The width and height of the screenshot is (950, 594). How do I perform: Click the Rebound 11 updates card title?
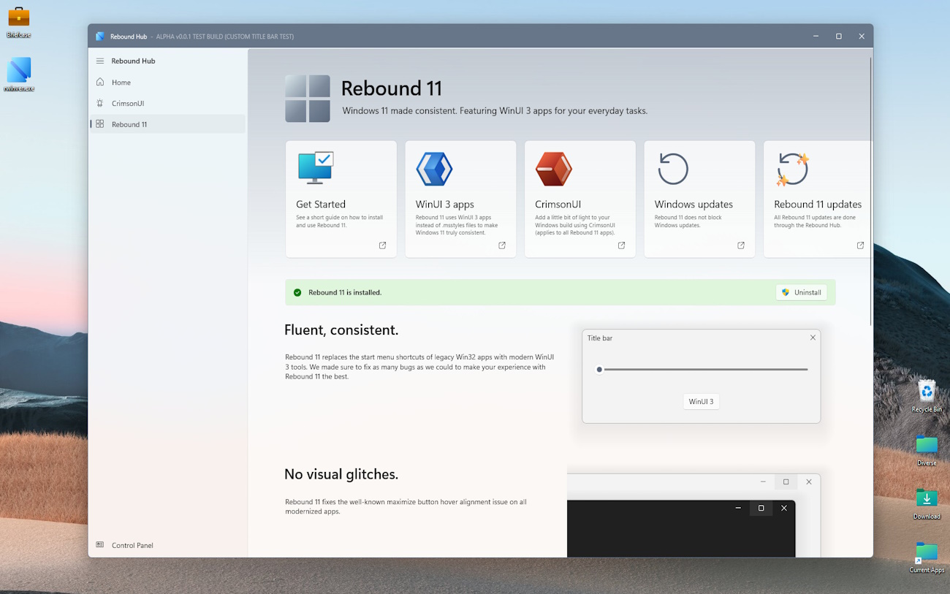pyautogui.click(x=818, y=205)
